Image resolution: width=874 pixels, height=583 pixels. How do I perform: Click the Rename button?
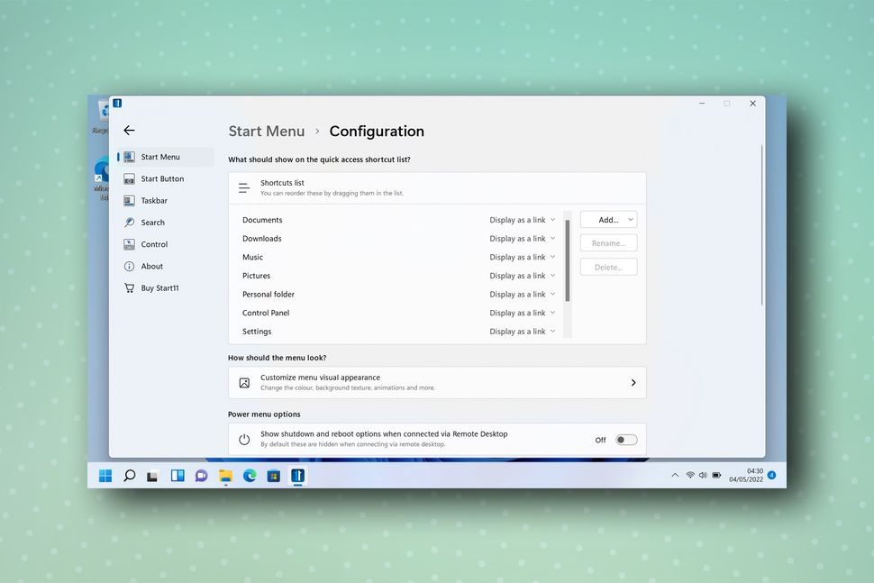pos(607,242)
